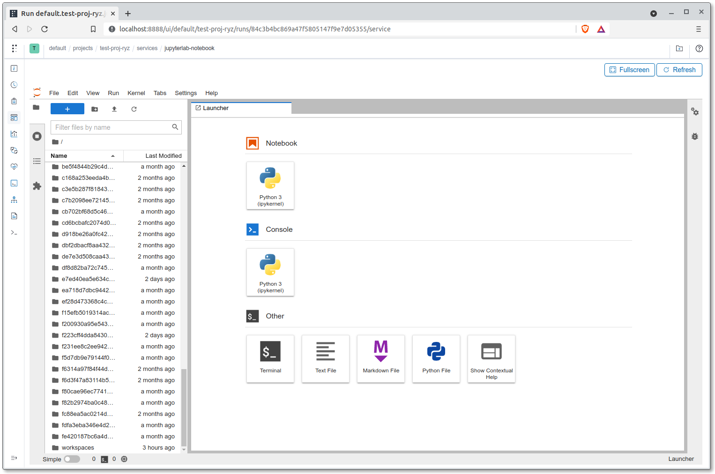Select the Launcher tab
Image resolution: width=715 pixels, height=474 pixels.
(x=241, y=108)
